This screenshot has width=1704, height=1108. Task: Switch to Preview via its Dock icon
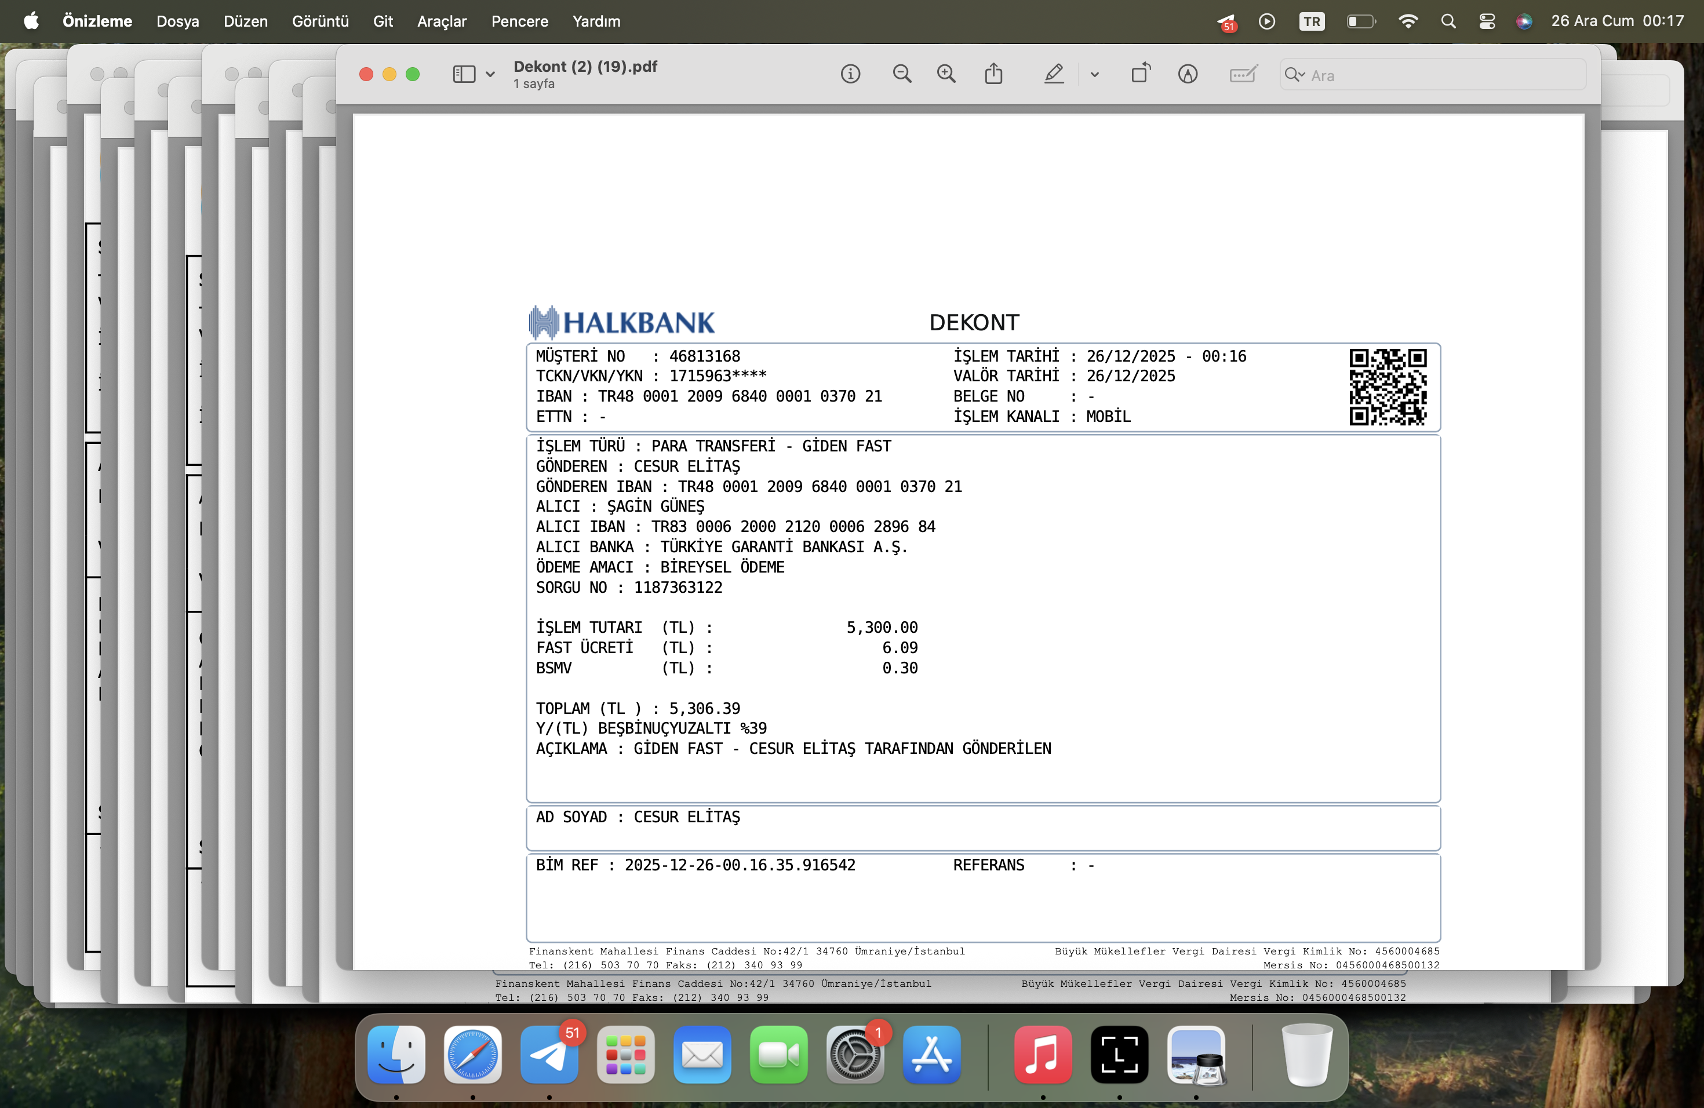(1196, 1054)
